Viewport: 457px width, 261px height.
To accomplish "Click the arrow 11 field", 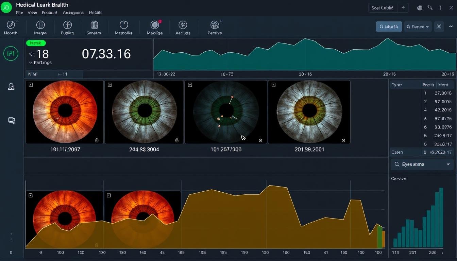I will [x=69, y=74].
